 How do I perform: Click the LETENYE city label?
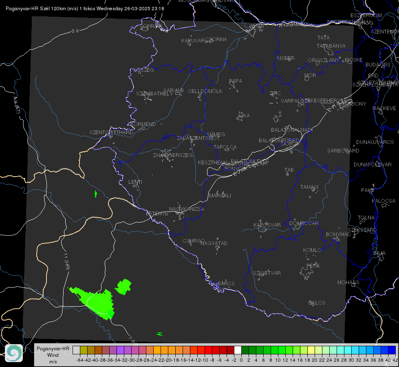tap(157, 213)
